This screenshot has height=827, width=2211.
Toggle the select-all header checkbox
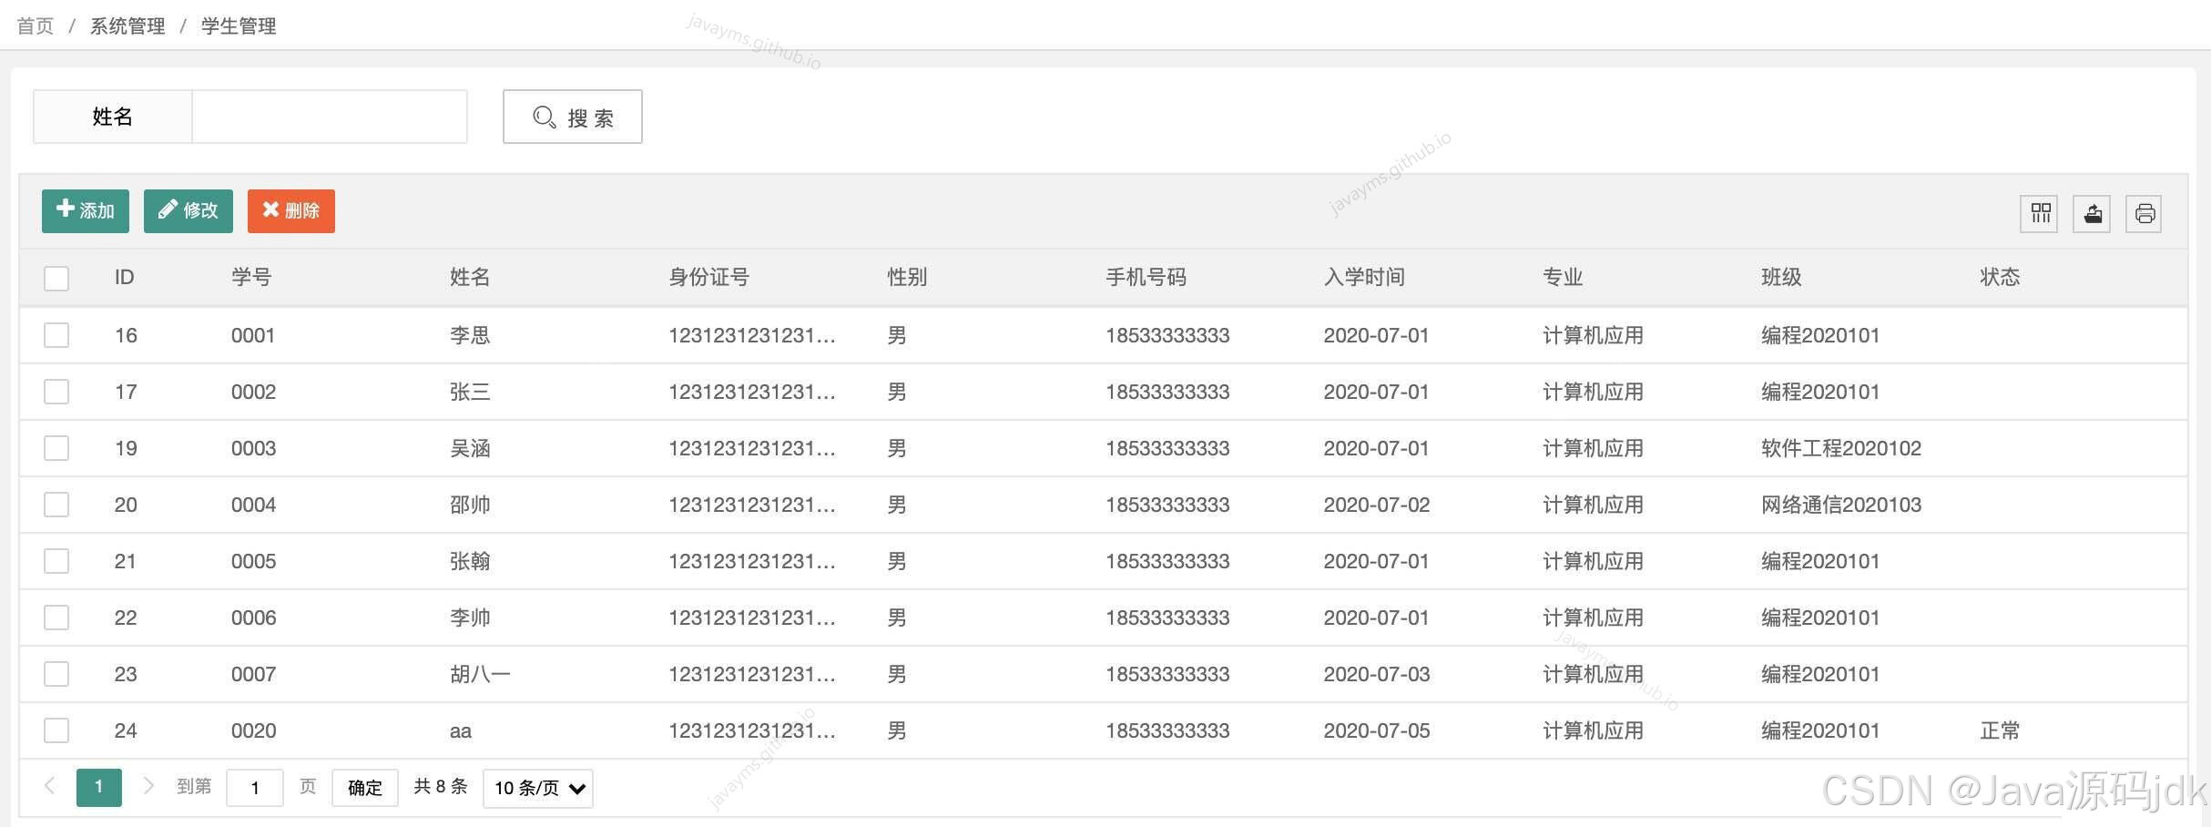(56, 278)
